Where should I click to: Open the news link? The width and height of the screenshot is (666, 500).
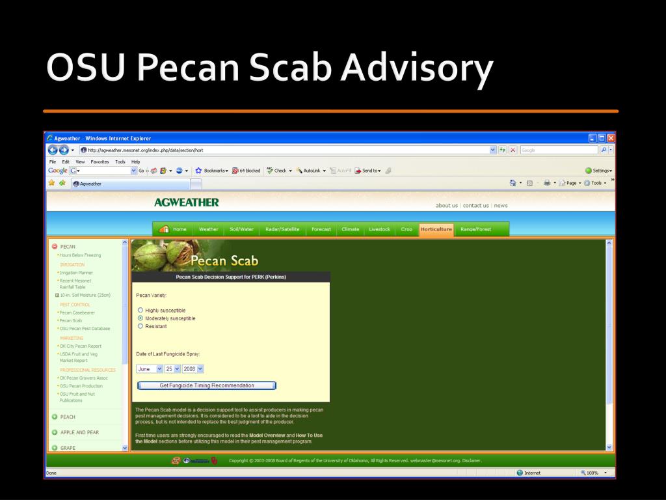pos(500,205)
